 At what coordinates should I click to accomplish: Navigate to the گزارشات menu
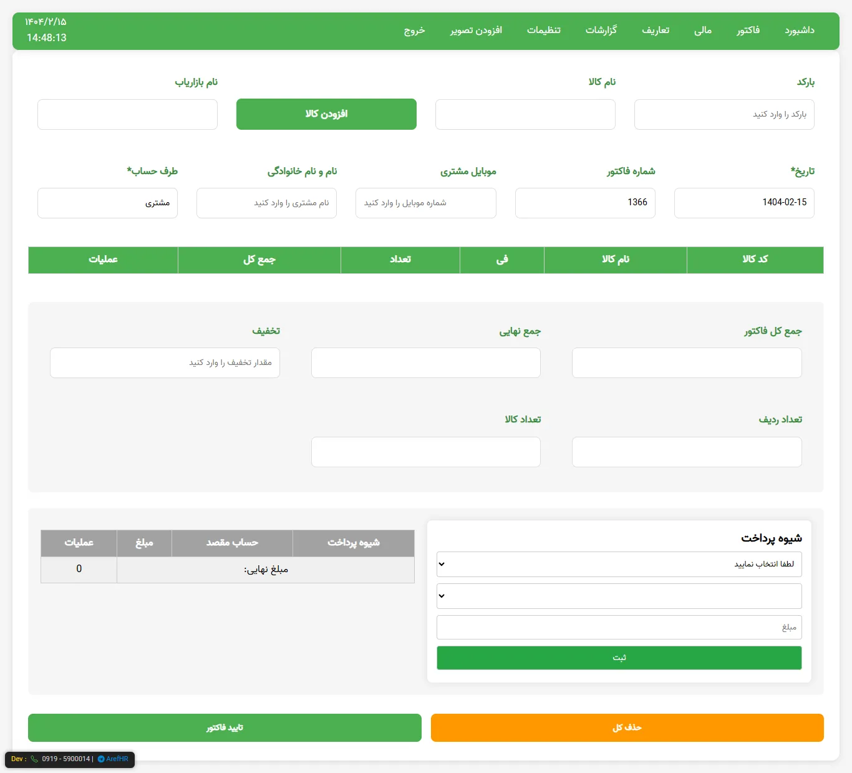tap(601, 31)
